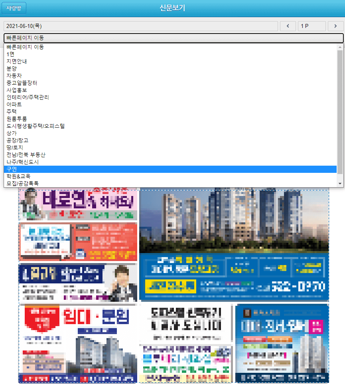Jump to 인테리어/주택관리 section
Screen dimensions: 345x384
click(170, 97)
